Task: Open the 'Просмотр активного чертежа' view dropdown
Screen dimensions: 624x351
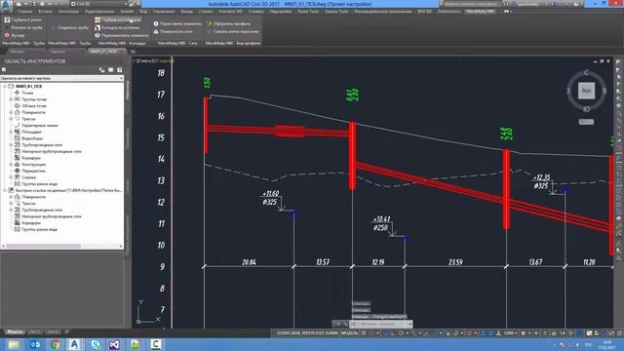Action: tap(61, 78)
